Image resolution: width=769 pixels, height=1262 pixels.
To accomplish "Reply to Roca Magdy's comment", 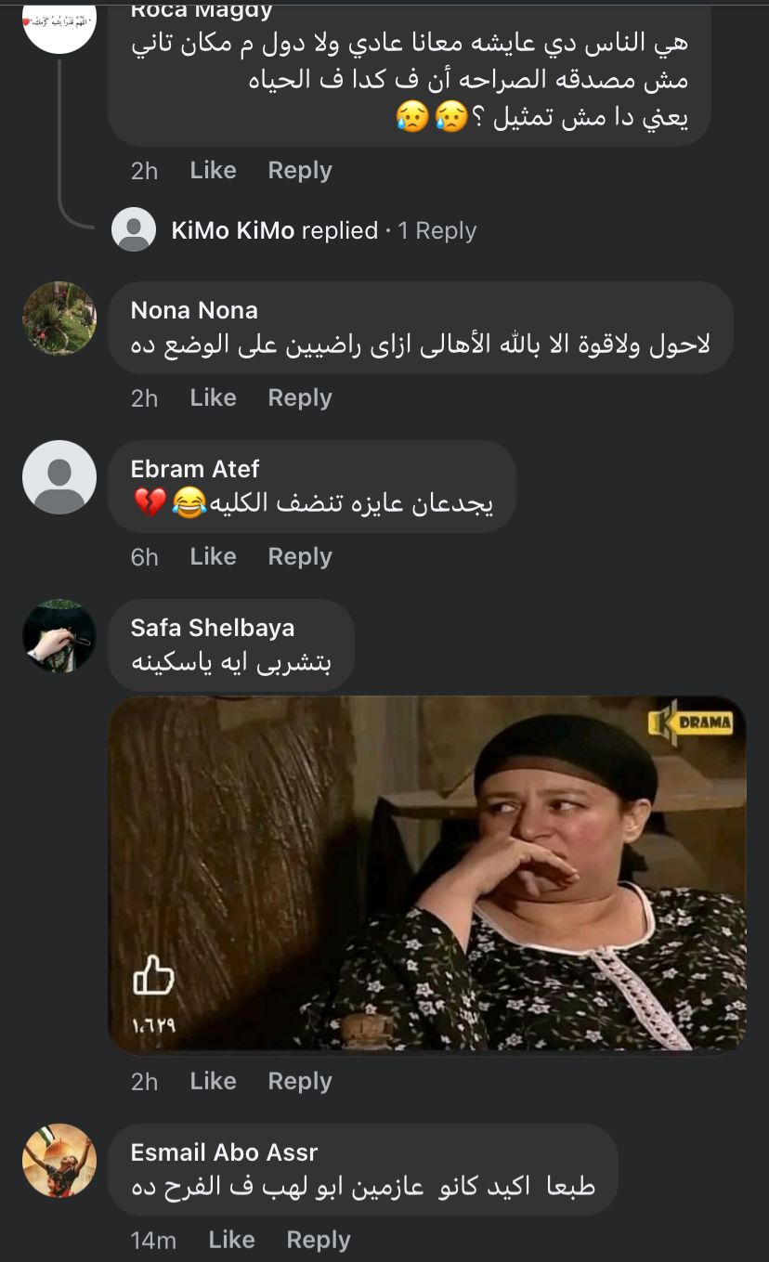I will (x=299, y=170).
